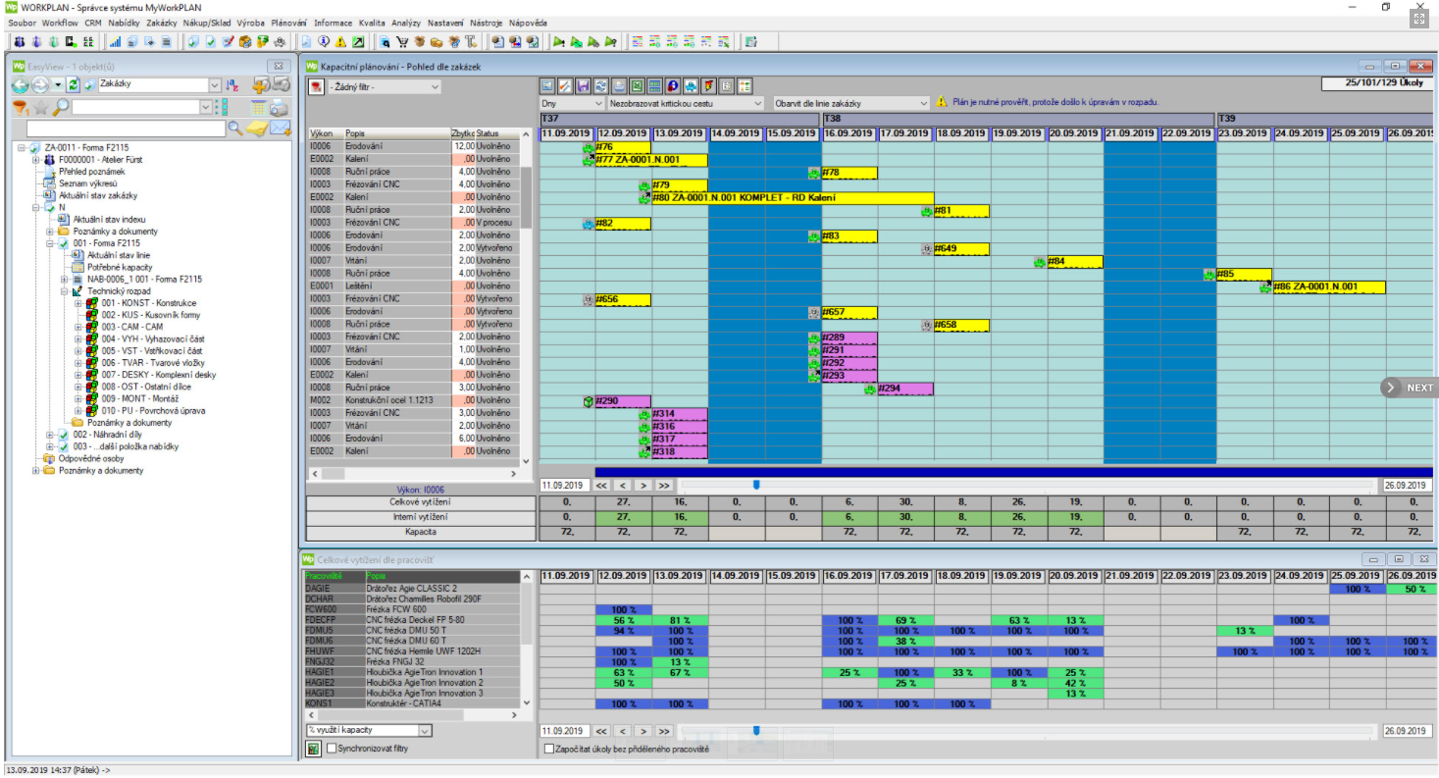This screenshot has height=778, width=1439.
Task: Click the blue timeline slider handle in planning view
Action: tap(755, 484)
